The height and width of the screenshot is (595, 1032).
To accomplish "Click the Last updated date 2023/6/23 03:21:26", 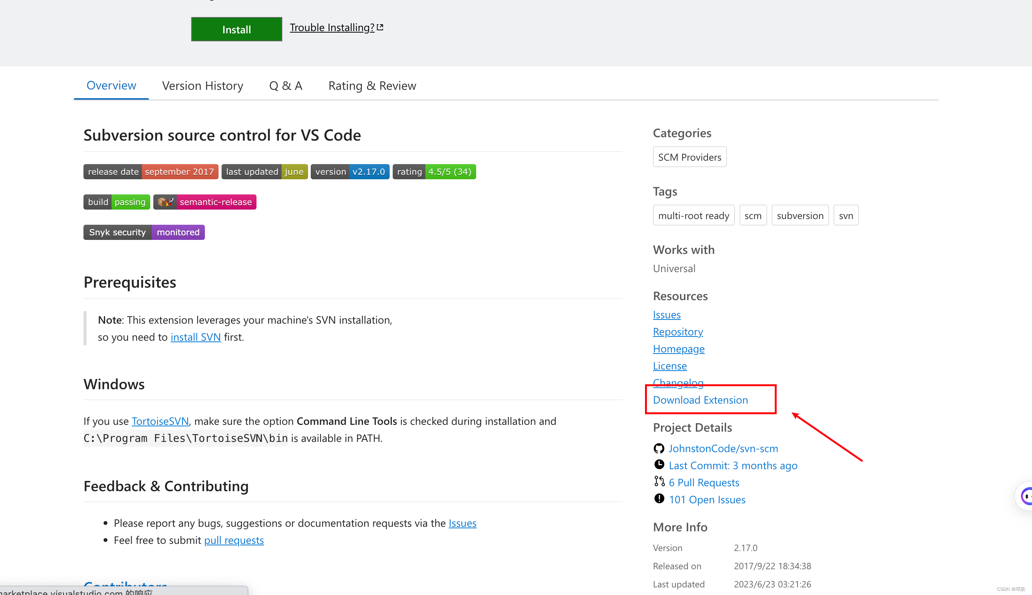I will click(772, 584).
